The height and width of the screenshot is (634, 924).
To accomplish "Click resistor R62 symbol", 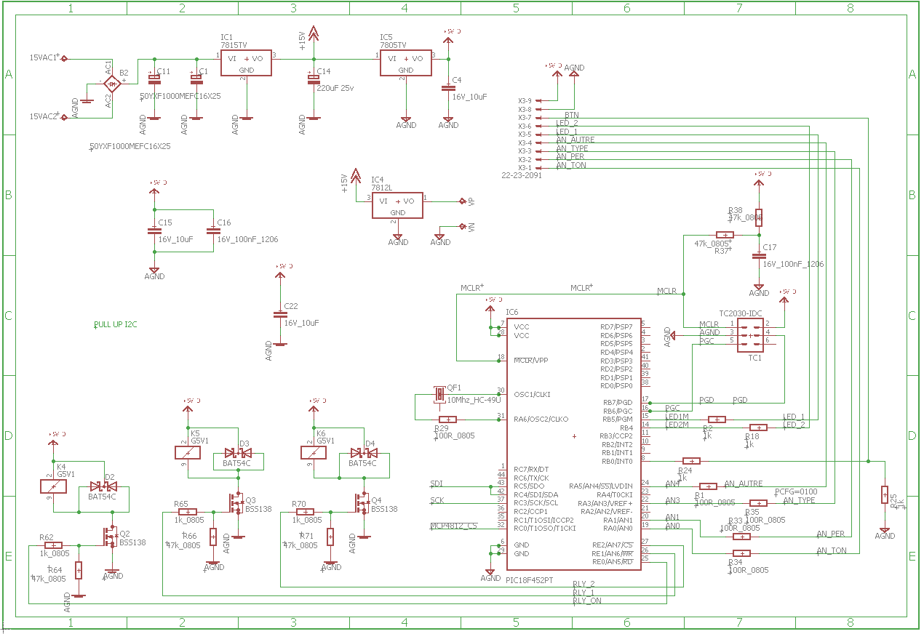I will (x=53, y=545).
